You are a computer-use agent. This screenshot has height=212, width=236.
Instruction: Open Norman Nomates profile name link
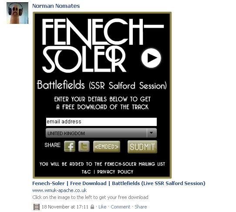[x=56, y=6]
